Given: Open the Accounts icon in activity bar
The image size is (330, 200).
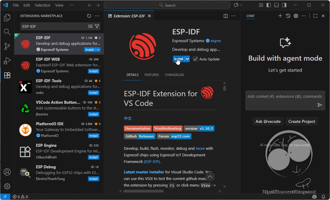Looking at the screenshot, I should [x=7, y=172].
